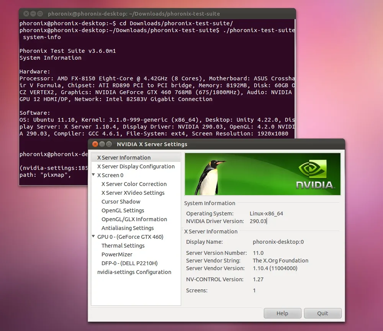
Task: Click the 1.10.4 (11004000) vendor version
Action: point(275,268)
